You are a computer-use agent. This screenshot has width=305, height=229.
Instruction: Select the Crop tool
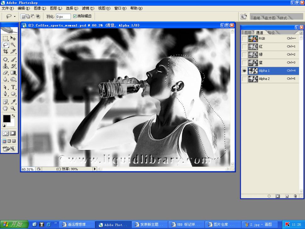coord(5,51)
